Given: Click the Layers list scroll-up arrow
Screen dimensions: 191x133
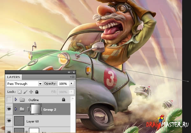Looking at the screenshot, I should (x=73, y=98).
